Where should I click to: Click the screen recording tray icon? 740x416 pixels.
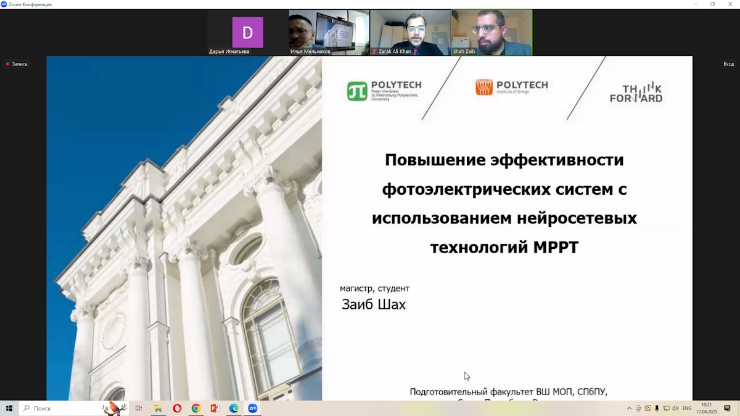tap(648, 409)
